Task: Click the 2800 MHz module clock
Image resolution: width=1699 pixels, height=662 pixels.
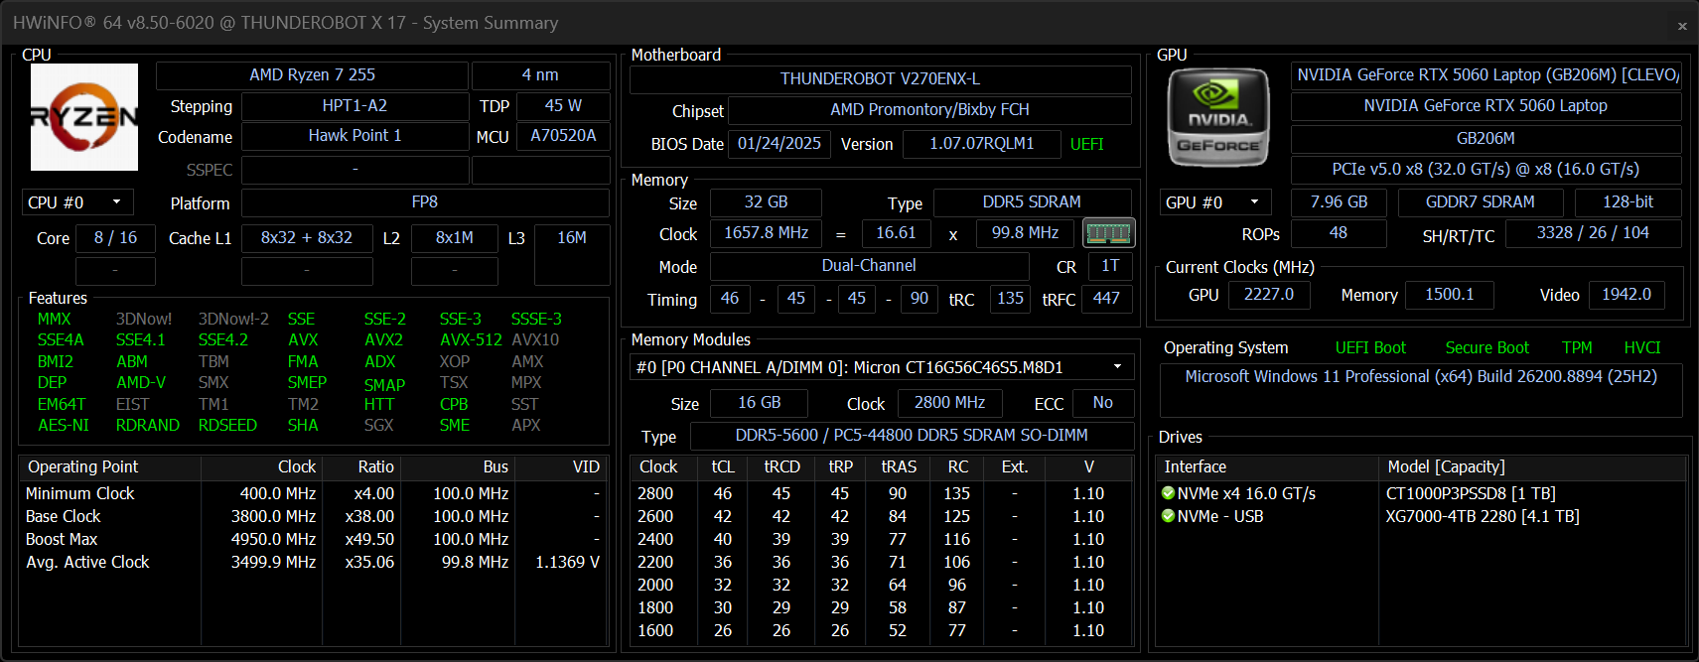Action: click(950, 403)
